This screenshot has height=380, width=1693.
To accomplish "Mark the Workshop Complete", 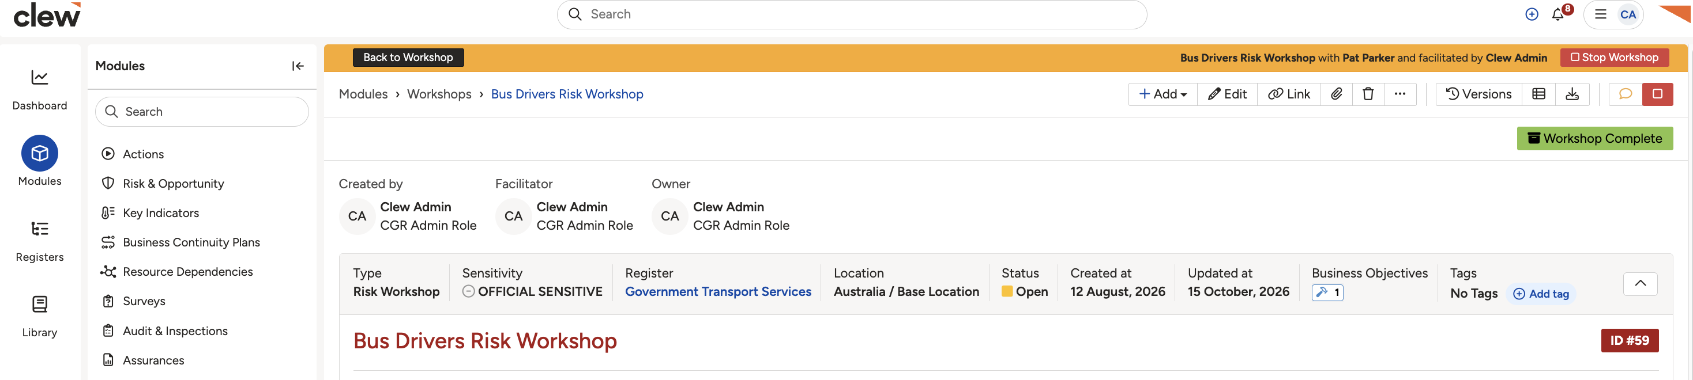I will pos(1594,139).
